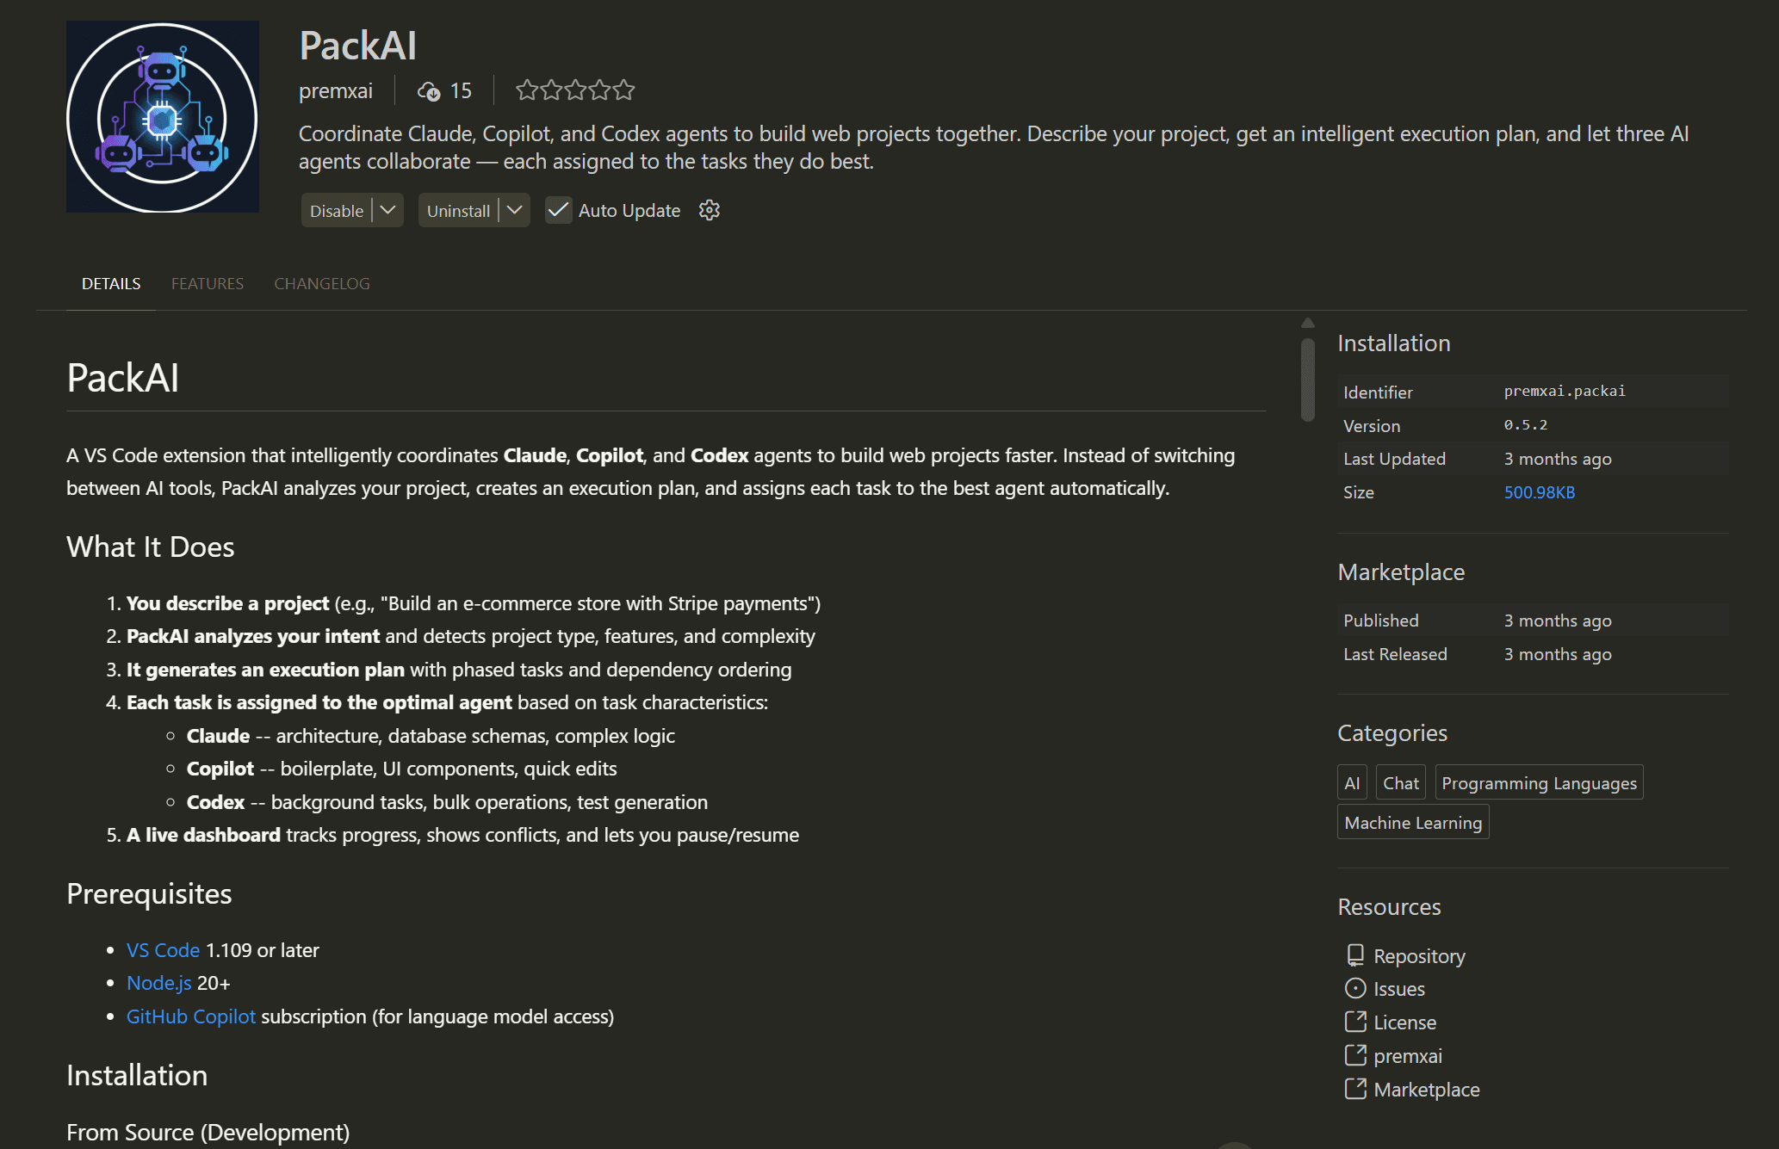The width and height of the screenshot is (1779, 1149).
Task: Click the Disable button
Action: 337,211
